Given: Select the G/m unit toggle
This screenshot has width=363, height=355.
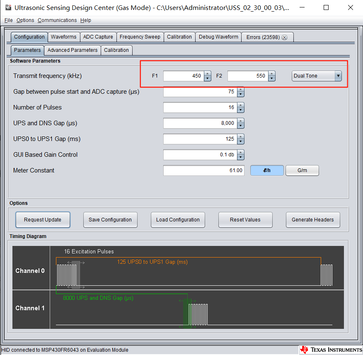Looking at the screenshot, I should (x=302, y=170).
